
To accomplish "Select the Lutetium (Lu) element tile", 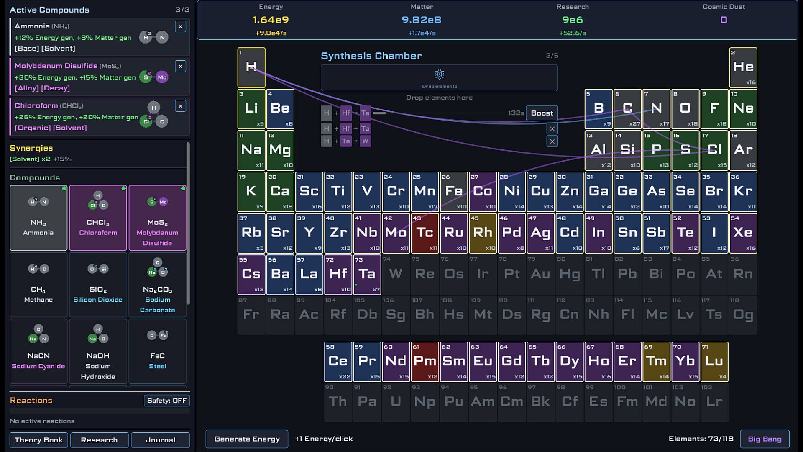I will [714, 362].
